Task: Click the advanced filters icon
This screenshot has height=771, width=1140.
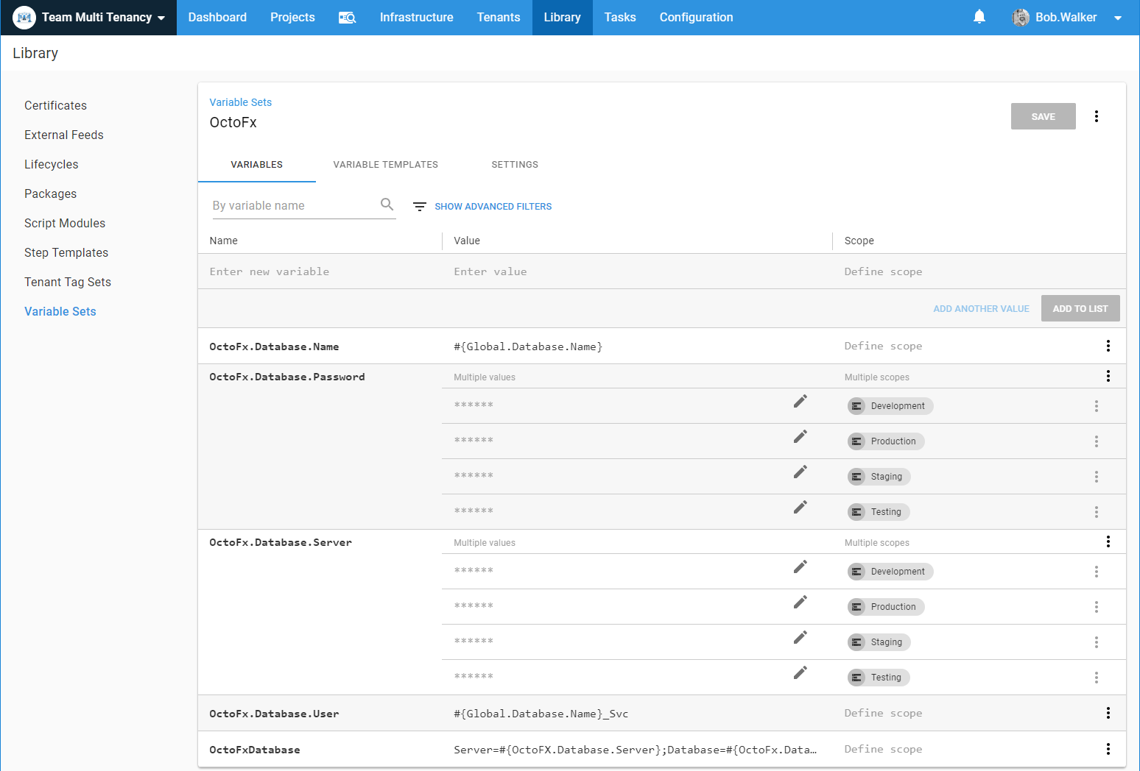Action: pyautogui.click(x=420, y=207)
